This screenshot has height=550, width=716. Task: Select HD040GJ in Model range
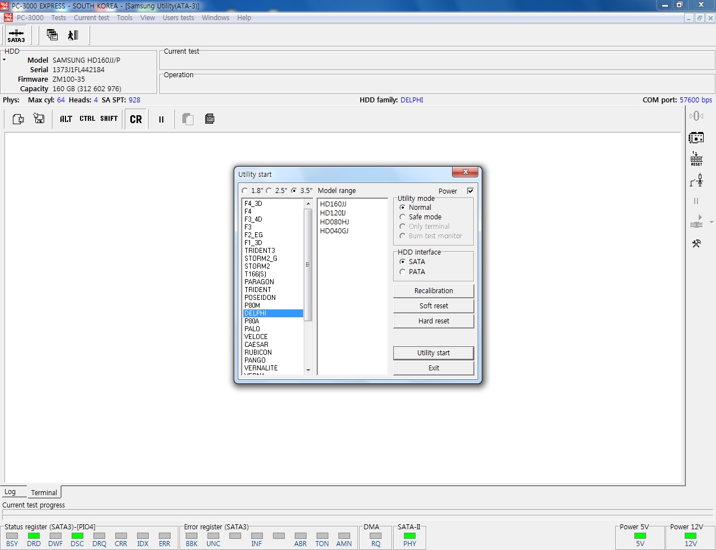[x=334, y=231]
